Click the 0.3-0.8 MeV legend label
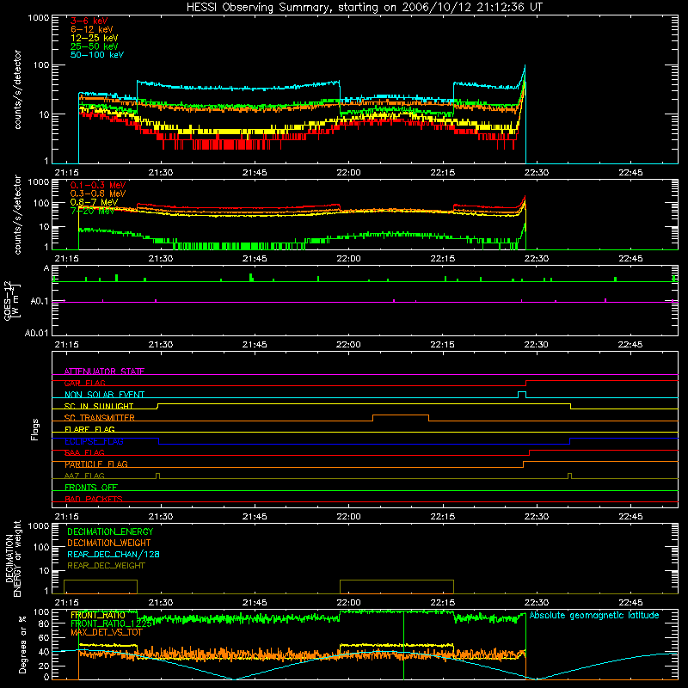The height and width of the screenshot is (688, 688). click(98, 193)
